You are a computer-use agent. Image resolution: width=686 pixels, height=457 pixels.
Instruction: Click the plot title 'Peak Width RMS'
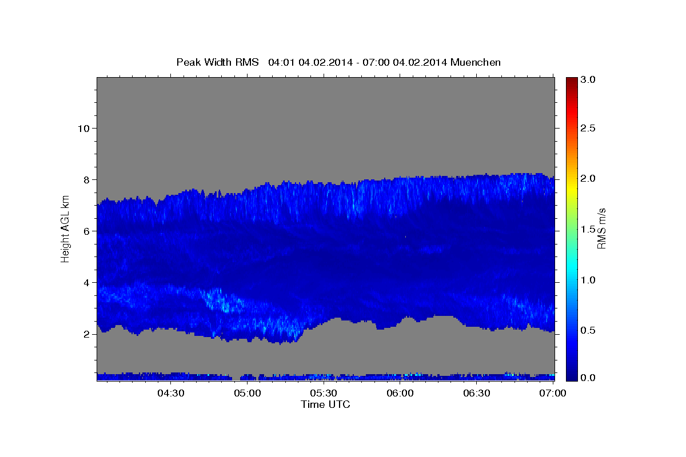218,62
